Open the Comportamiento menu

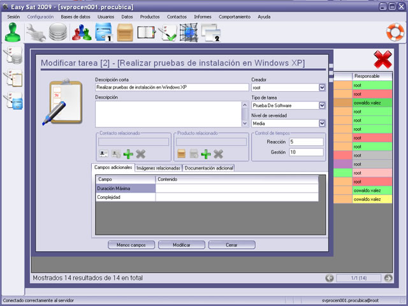tap(235, 17)
